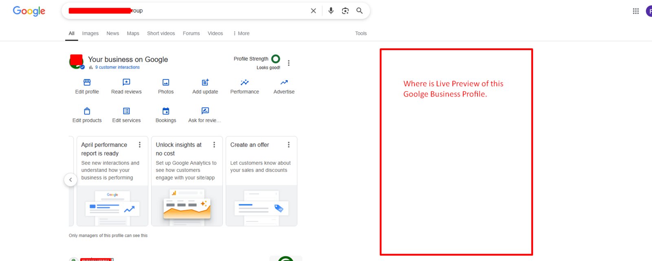Open Create an offer card menu

click(x=289, y=145)
